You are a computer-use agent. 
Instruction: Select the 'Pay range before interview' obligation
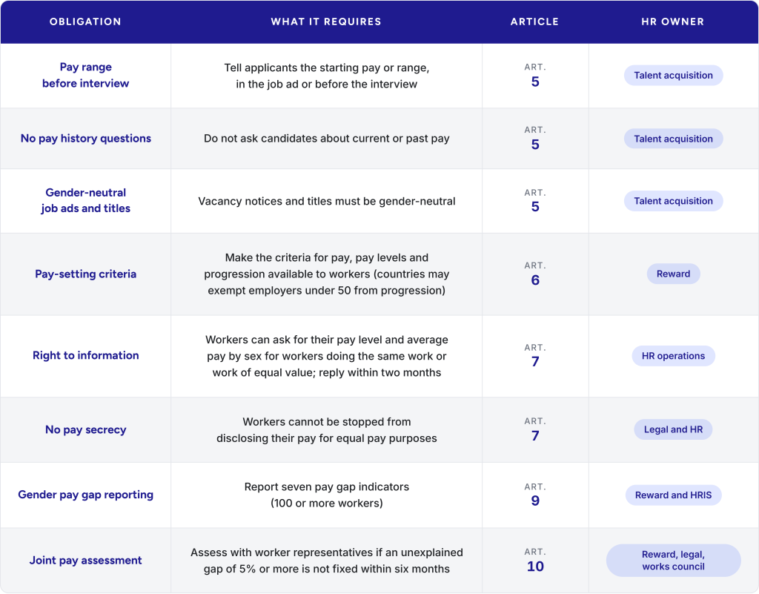(86, 75)
